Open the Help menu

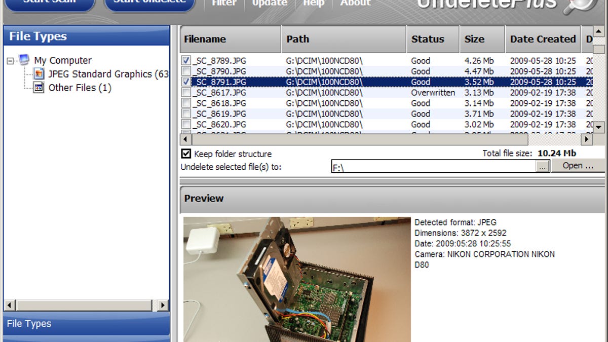(x=313, y=3)
